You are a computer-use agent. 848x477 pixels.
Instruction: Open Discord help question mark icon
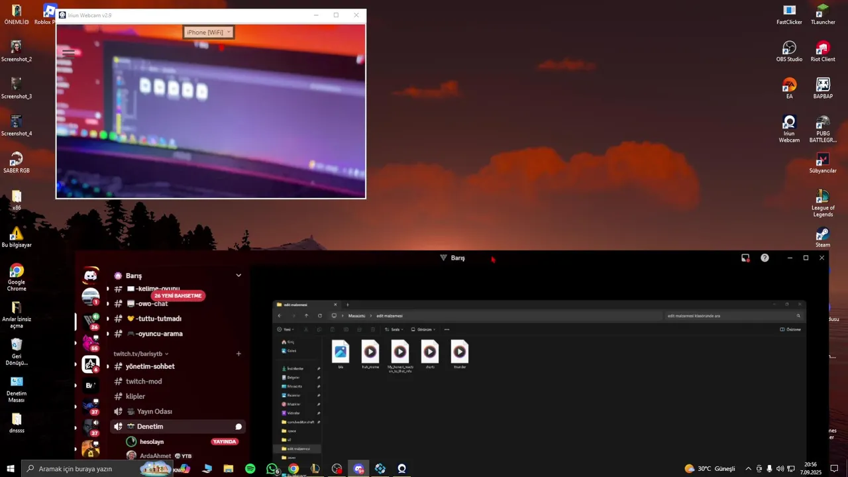[x=765, y=258]
